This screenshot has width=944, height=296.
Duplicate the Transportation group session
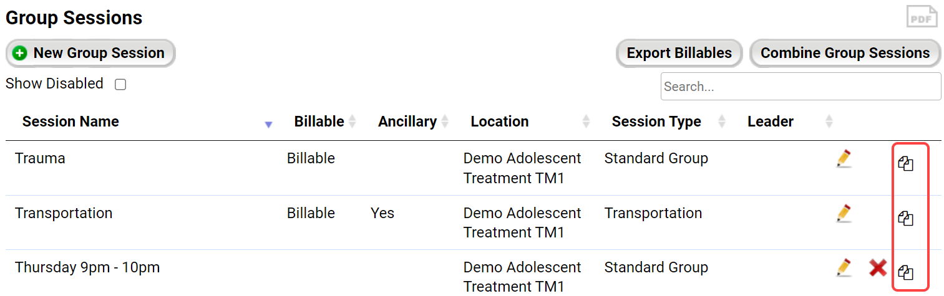905,219
